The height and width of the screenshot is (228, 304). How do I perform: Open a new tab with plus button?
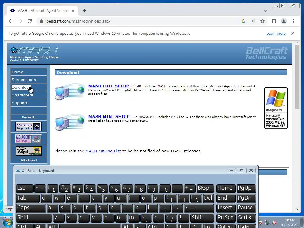[84, 11]
